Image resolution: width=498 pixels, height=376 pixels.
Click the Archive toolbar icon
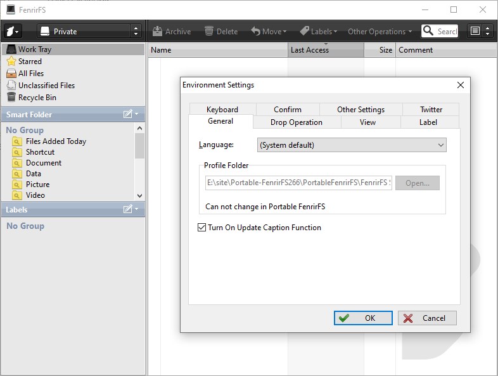[x=157, y=31]
